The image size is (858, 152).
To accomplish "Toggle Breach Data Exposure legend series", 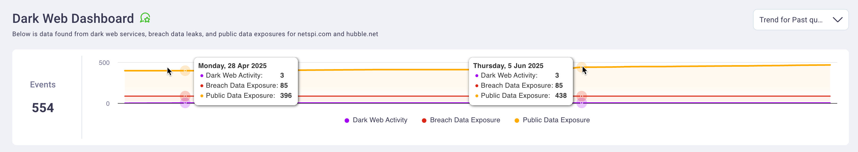I will (461, 120).
